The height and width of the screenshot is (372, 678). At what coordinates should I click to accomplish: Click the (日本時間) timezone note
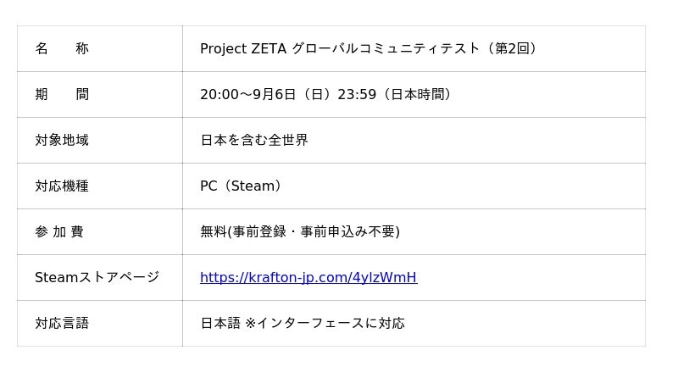tap(416, 94)
